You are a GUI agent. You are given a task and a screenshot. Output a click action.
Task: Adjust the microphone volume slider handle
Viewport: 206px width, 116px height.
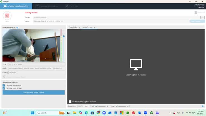click(x=64, y=36)
